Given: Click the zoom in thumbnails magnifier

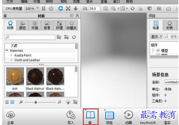Looking at the screenshot, I should pyautogui.click(x=59, y=102).
